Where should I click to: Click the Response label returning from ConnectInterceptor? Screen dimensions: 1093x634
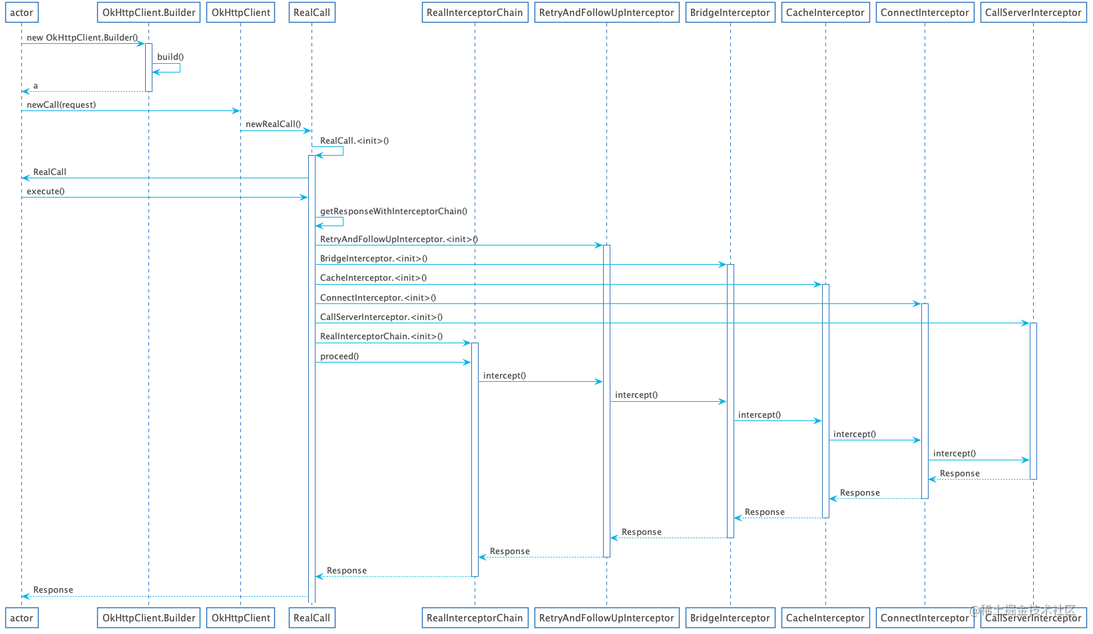point(860,493)
